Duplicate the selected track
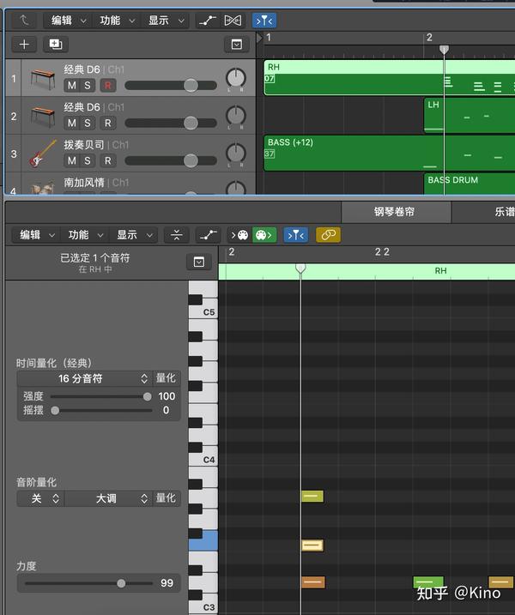 coord(55,45)
